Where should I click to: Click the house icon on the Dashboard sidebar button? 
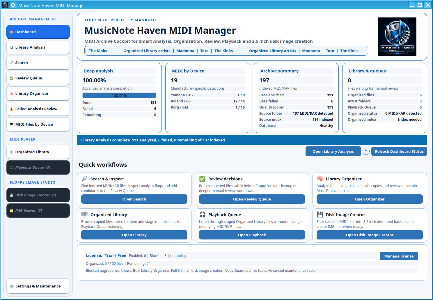[x=11, y=32]
